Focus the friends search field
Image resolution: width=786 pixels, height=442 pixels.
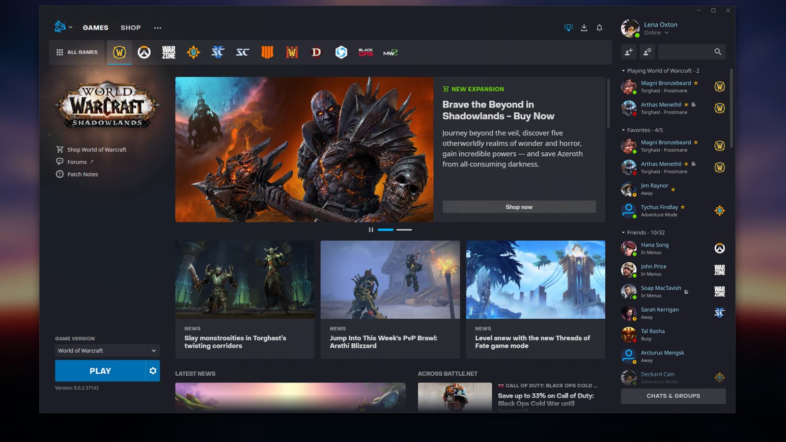pyautogui.click(x=692, y=52)
